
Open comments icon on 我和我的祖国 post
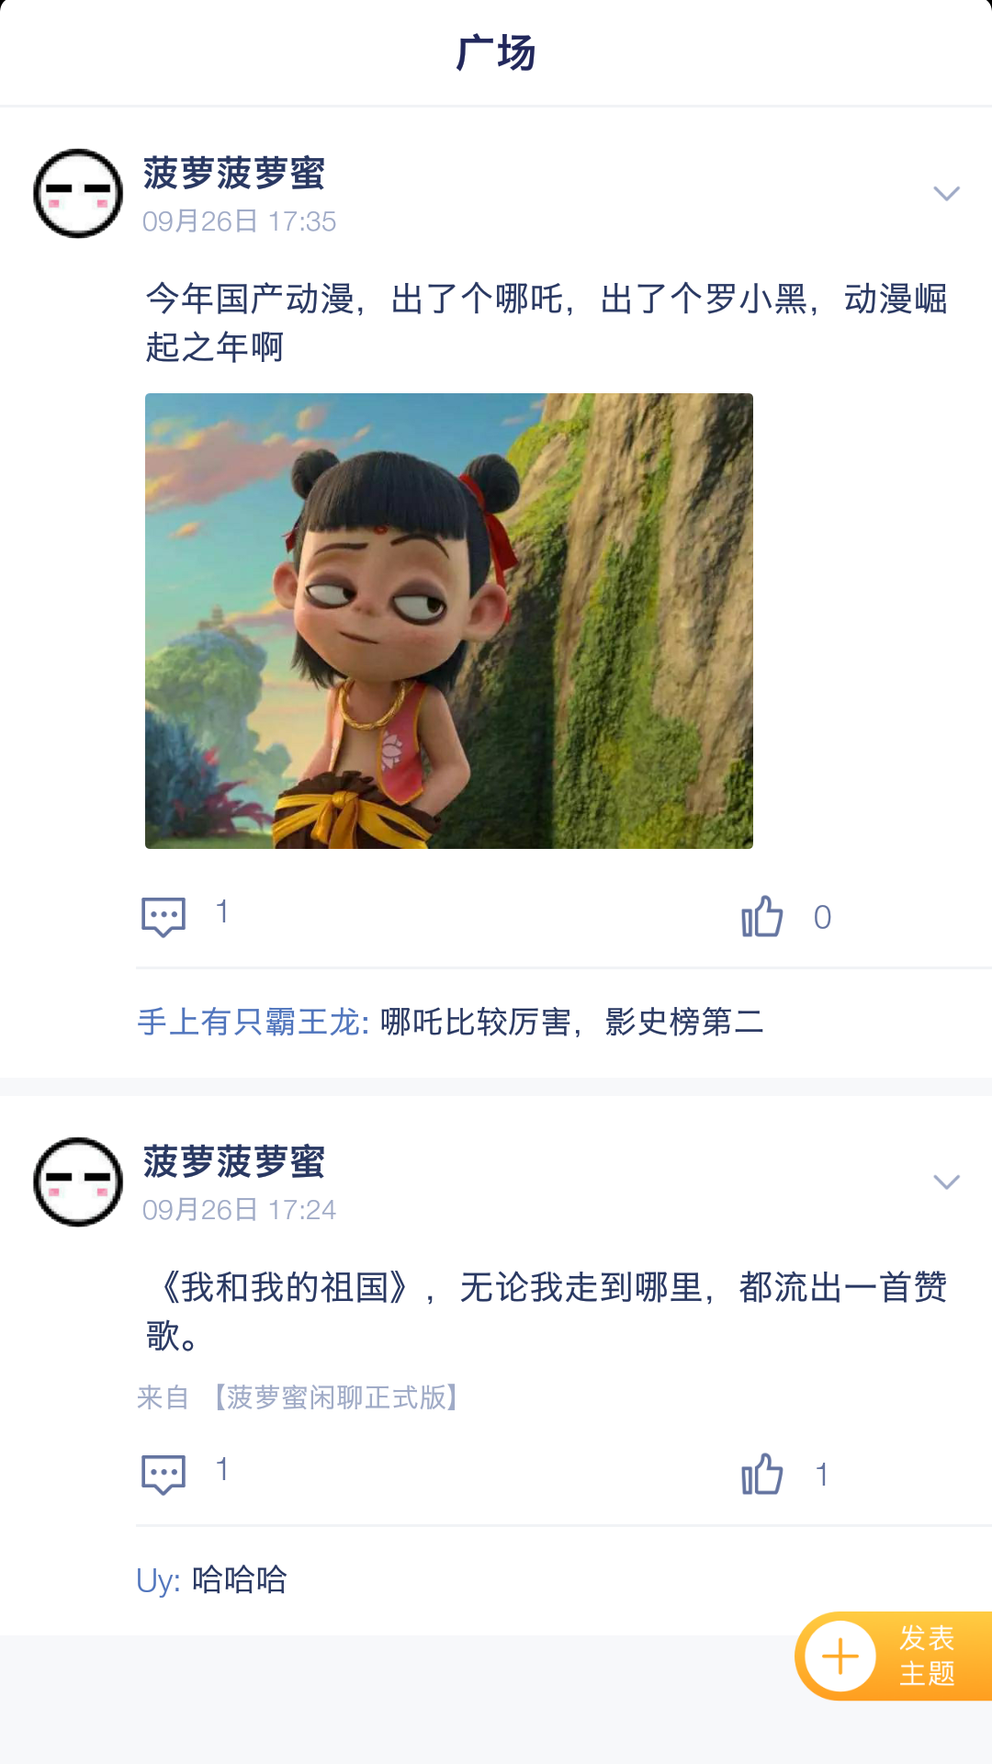(x=163, y=1474)
